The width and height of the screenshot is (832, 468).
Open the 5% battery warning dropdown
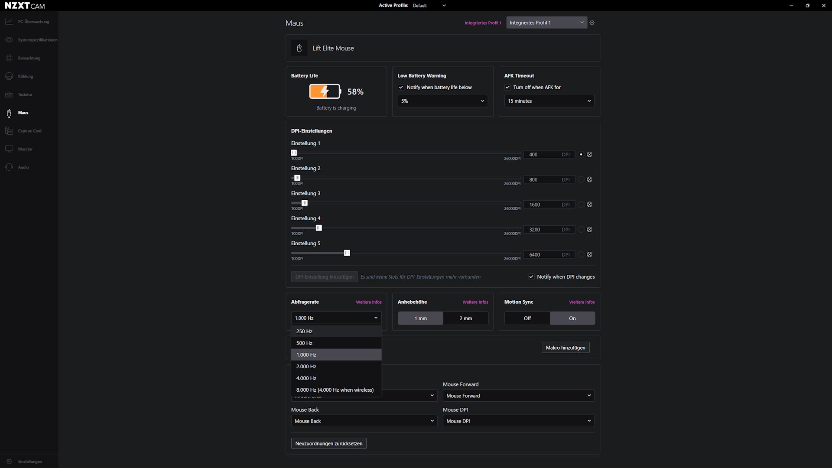click(x=443, y=101)
